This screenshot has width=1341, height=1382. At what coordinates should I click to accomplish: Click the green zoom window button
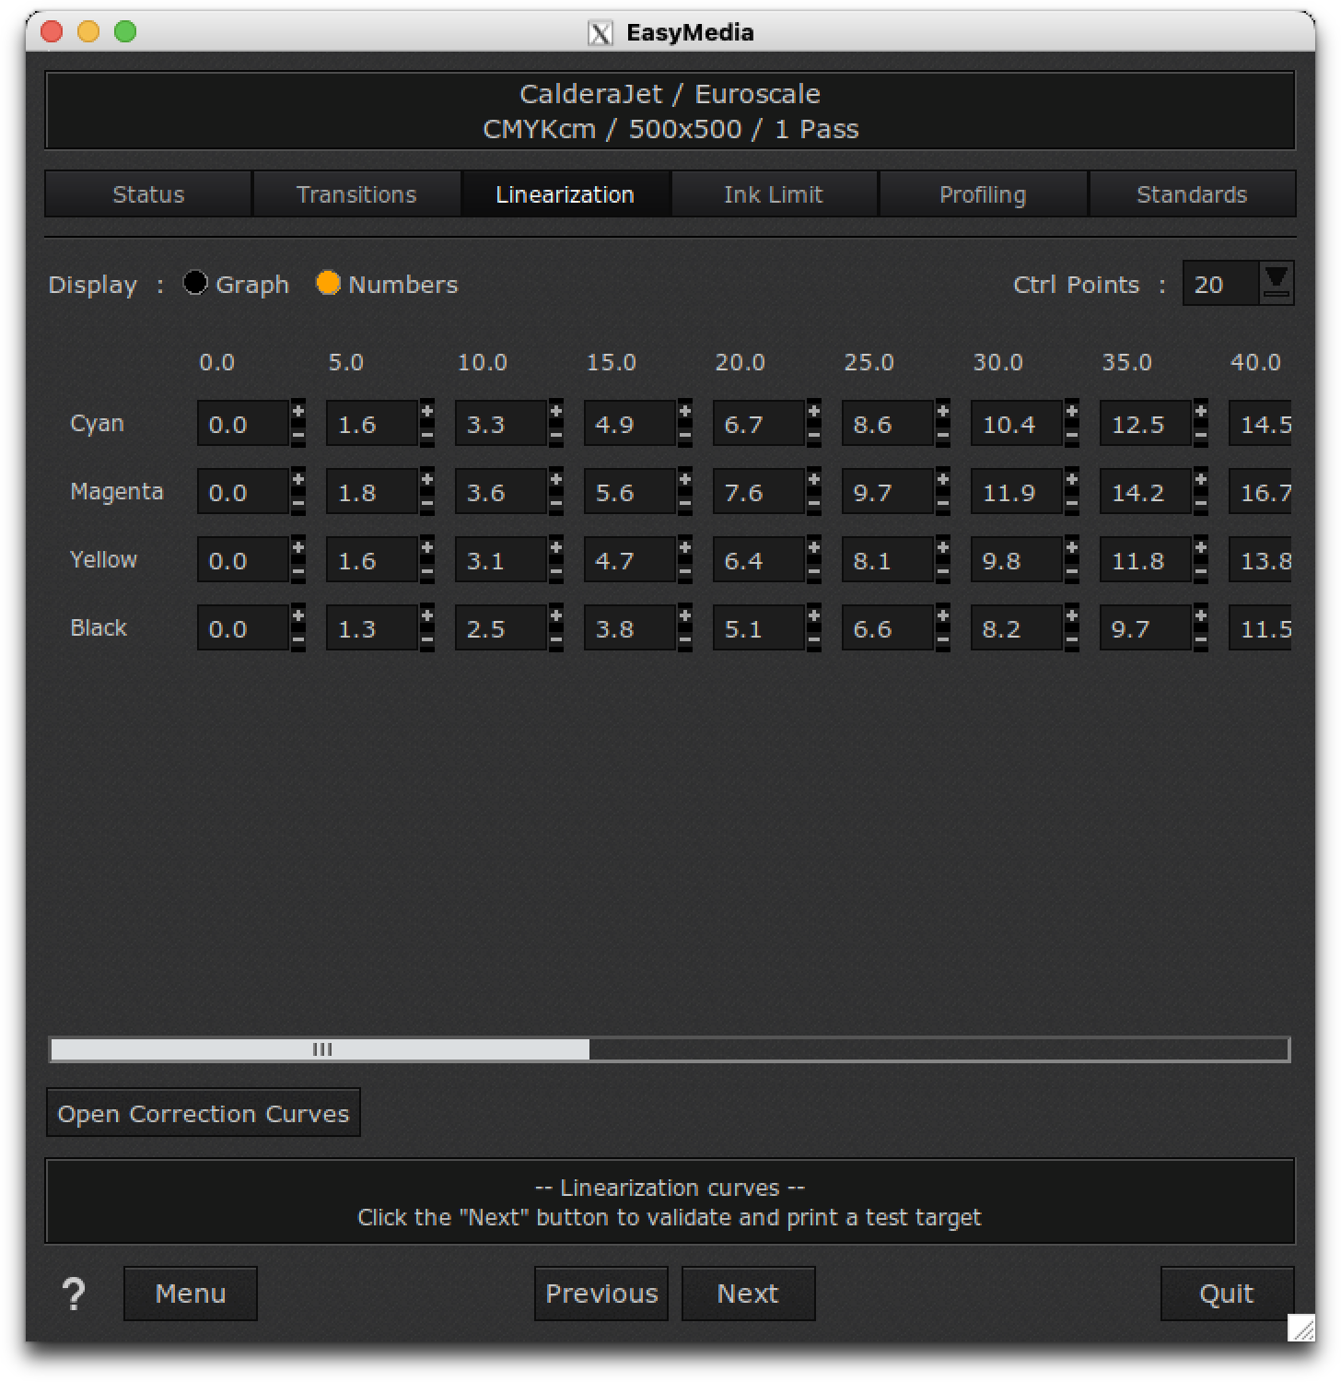coord(125,32)
